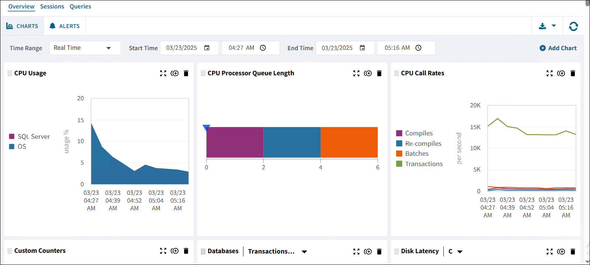Click the circle-plus icon on Disk Latency chart

point(561,252)
